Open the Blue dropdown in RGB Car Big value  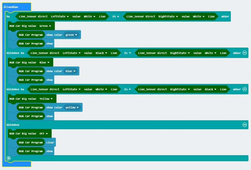pos(45,62)
